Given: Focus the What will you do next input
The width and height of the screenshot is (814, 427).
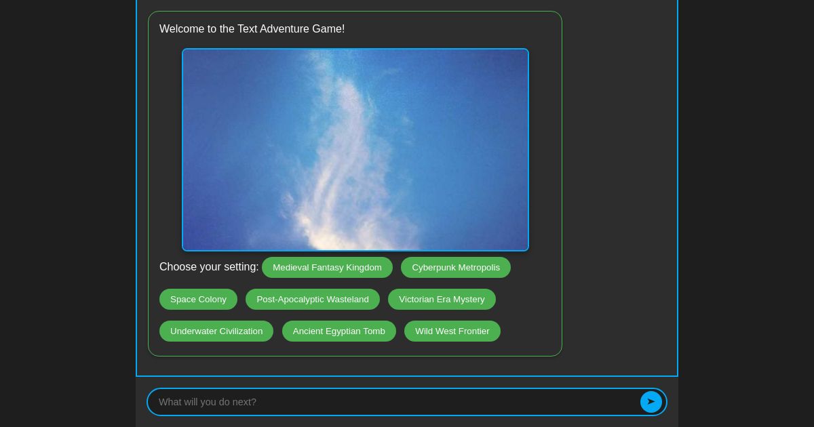Looking at the screenshot, I should coord(339,402).
